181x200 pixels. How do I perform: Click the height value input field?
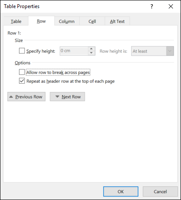coord(74,51)
